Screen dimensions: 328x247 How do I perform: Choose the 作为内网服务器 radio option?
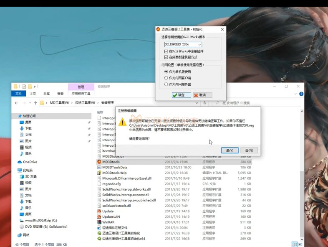click(166, 84)
